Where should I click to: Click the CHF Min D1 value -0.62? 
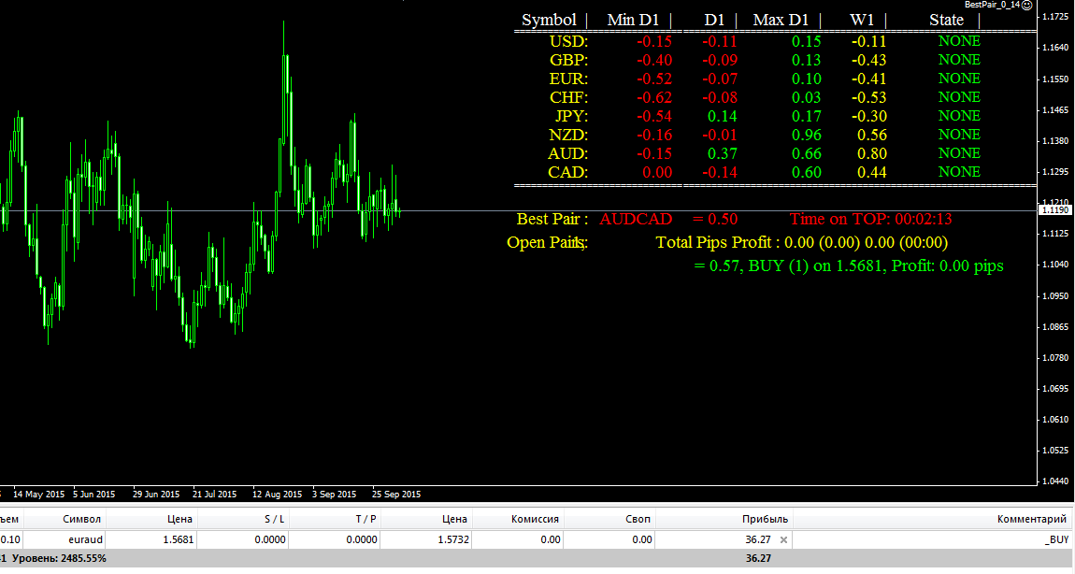(x=654, y=97)
